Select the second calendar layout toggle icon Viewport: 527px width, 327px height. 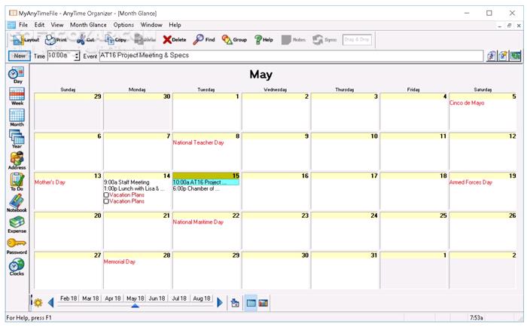tap(263, 303)
